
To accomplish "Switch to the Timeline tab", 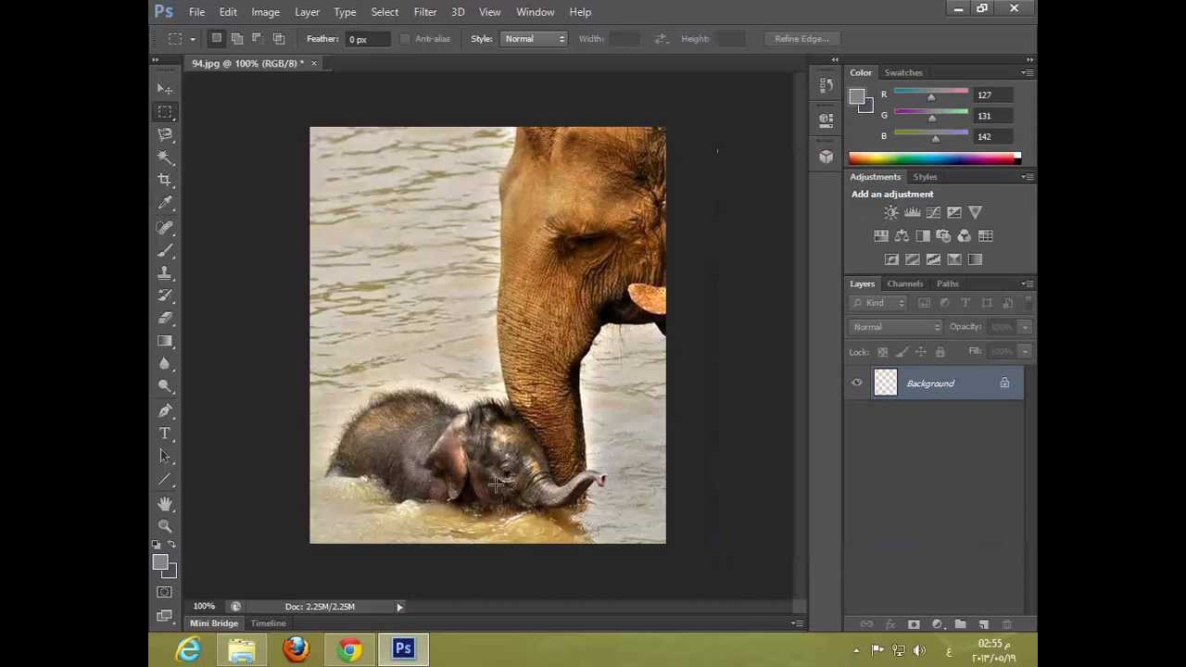I will [268, 623].
